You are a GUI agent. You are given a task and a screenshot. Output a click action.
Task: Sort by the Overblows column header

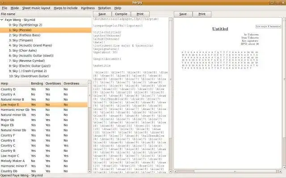point(53,83)
